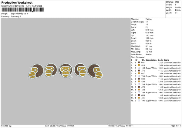Click the brown swatch in stop row 4
Image resolution: width=182 pixels, height=128 pixels.
point(139,71)
